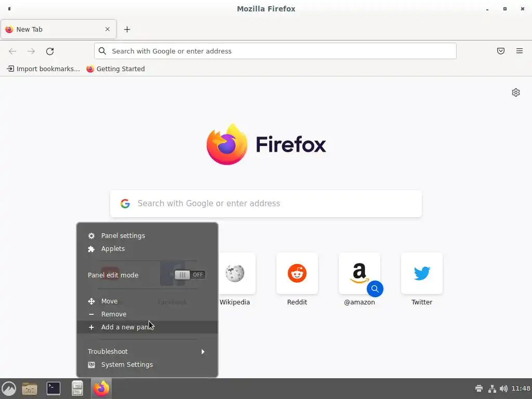Image resolution: width=532 pixels, height=399 pixels.
Task: Open the sound volume applet
Action: pyautogui.click(x=503, y=389)
